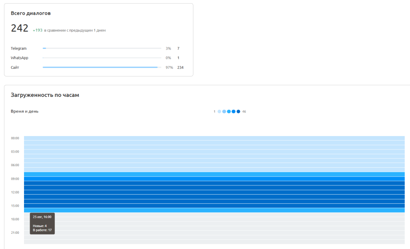Click the lightest blue legend dot
The height and width of the screenshot is (249, 410).
coord(219,112)
